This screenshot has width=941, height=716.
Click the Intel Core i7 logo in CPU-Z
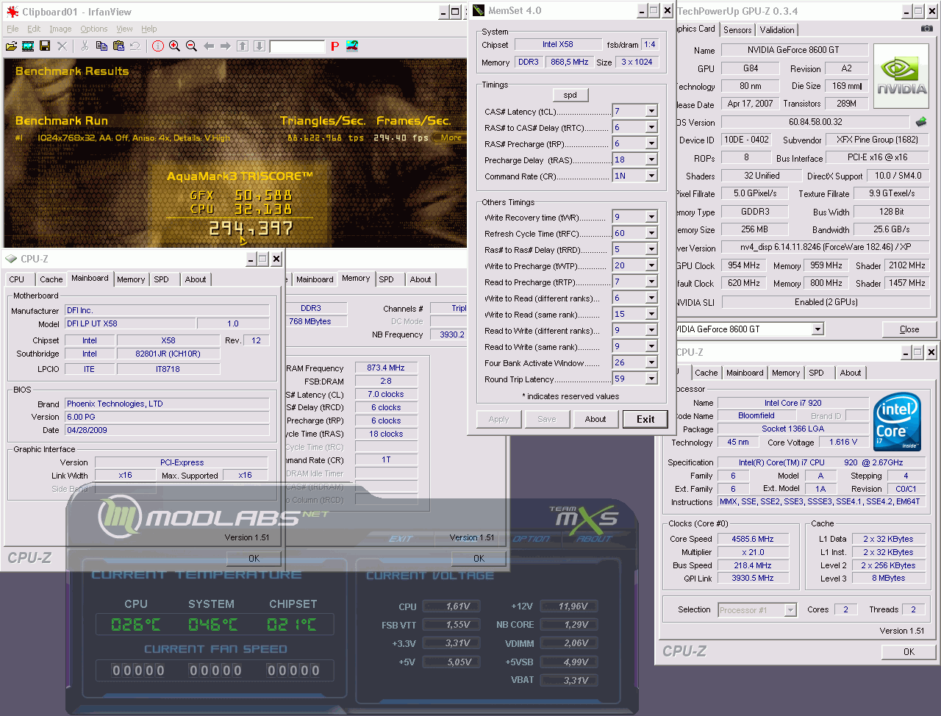[x=898, y=422]
